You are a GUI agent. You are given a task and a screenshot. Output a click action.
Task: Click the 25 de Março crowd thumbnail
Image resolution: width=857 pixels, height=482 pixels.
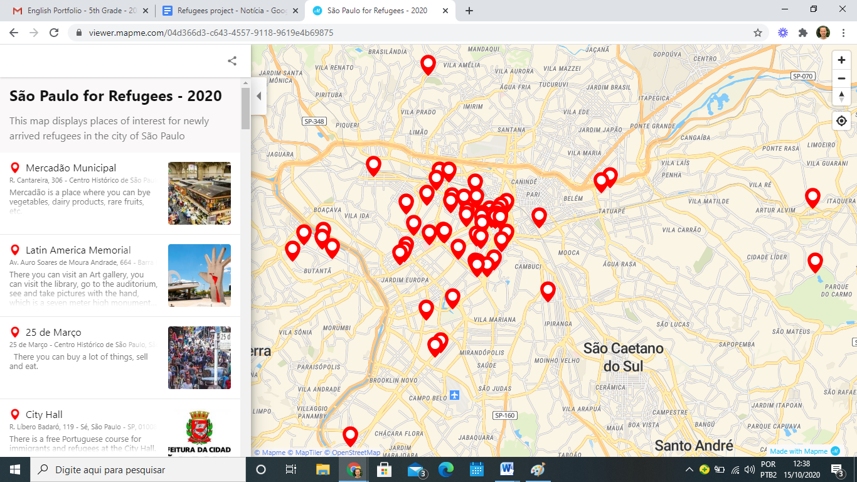tap(200, 358)
